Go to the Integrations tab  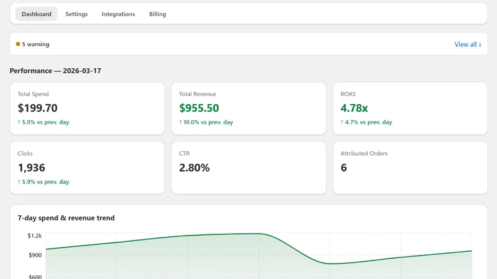(118, 14)
